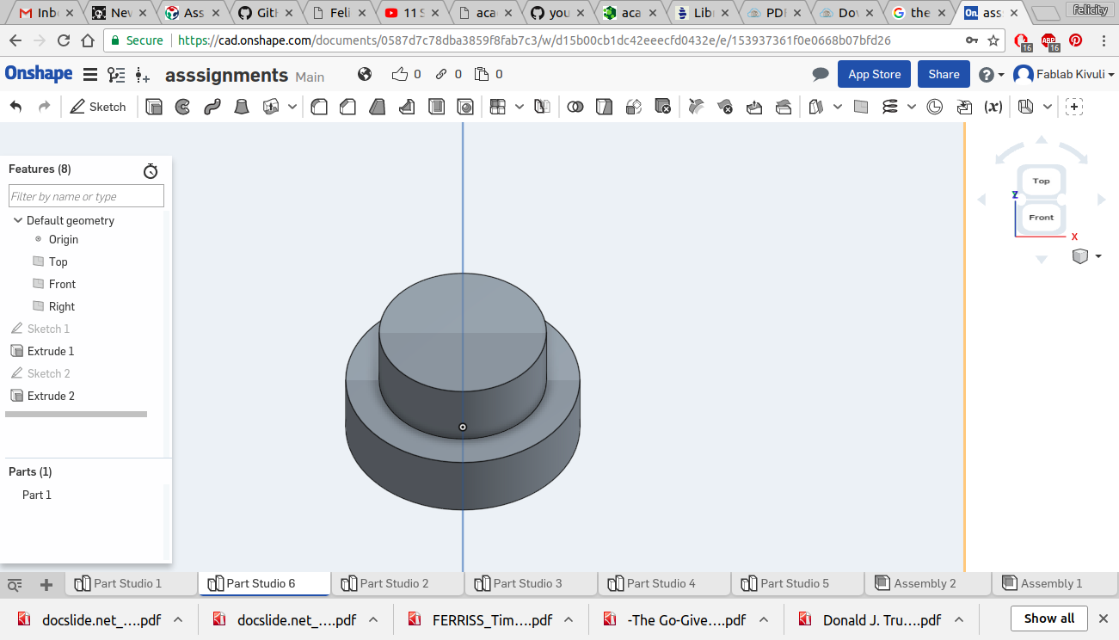Image resolution: width=1119 pixels, height=640 pixels.
Task: Select the Hole tool
Action: coord(465,107)
